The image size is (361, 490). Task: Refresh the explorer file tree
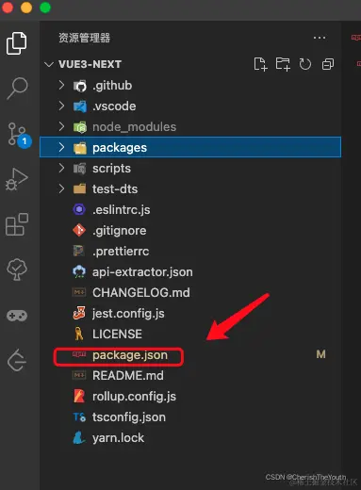pyautogui.click(x=305, y=64)
